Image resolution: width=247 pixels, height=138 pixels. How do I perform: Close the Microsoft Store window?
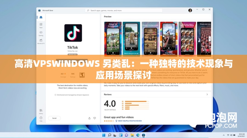tap(209, 10)
